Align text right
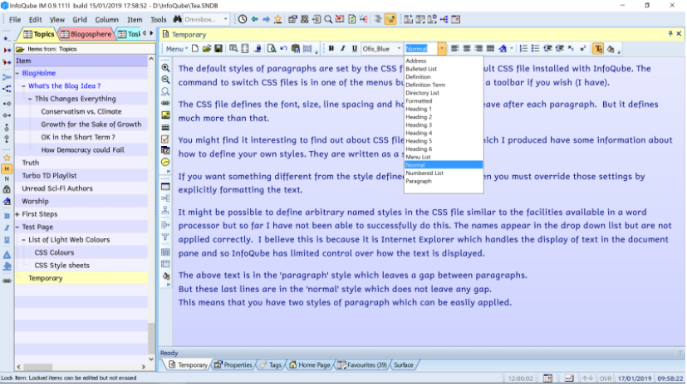 point(478,49)
